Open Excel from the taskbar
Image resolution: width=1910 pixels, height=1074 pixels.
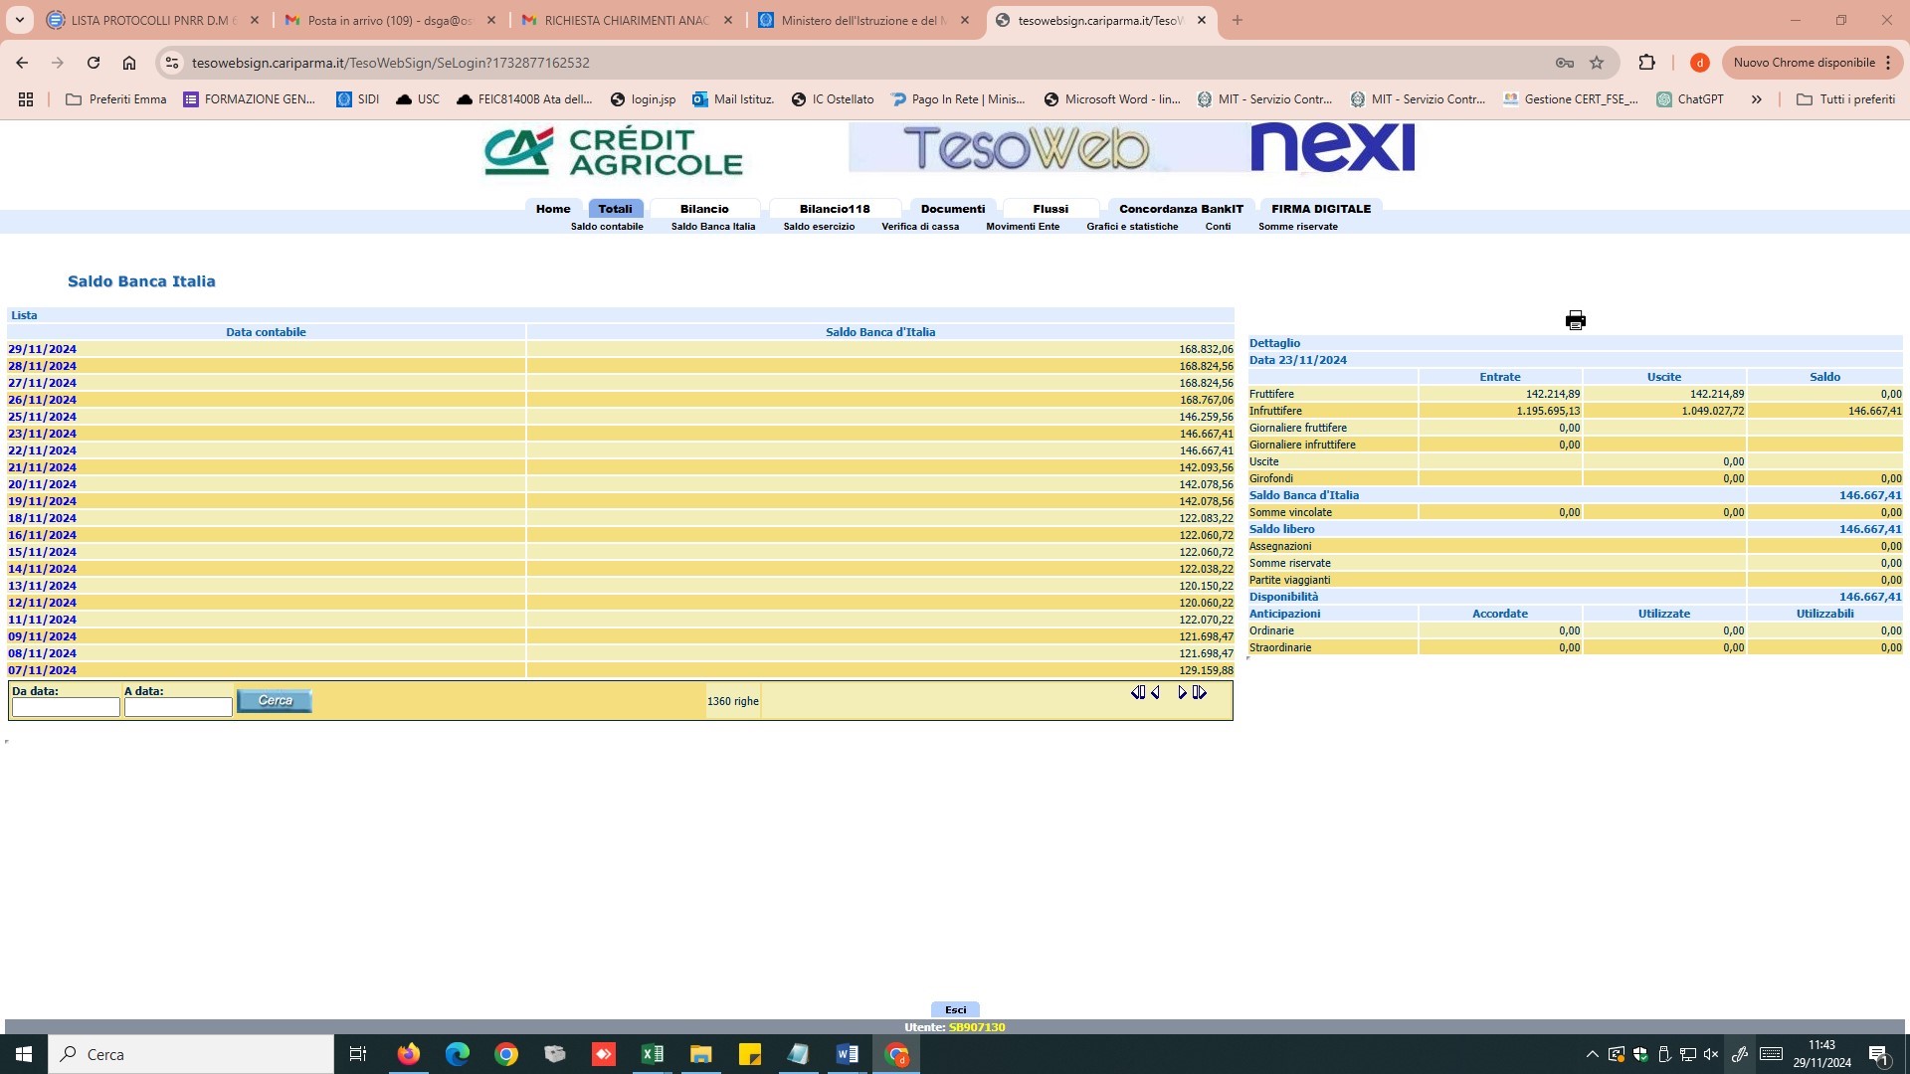pos(653,1054)
